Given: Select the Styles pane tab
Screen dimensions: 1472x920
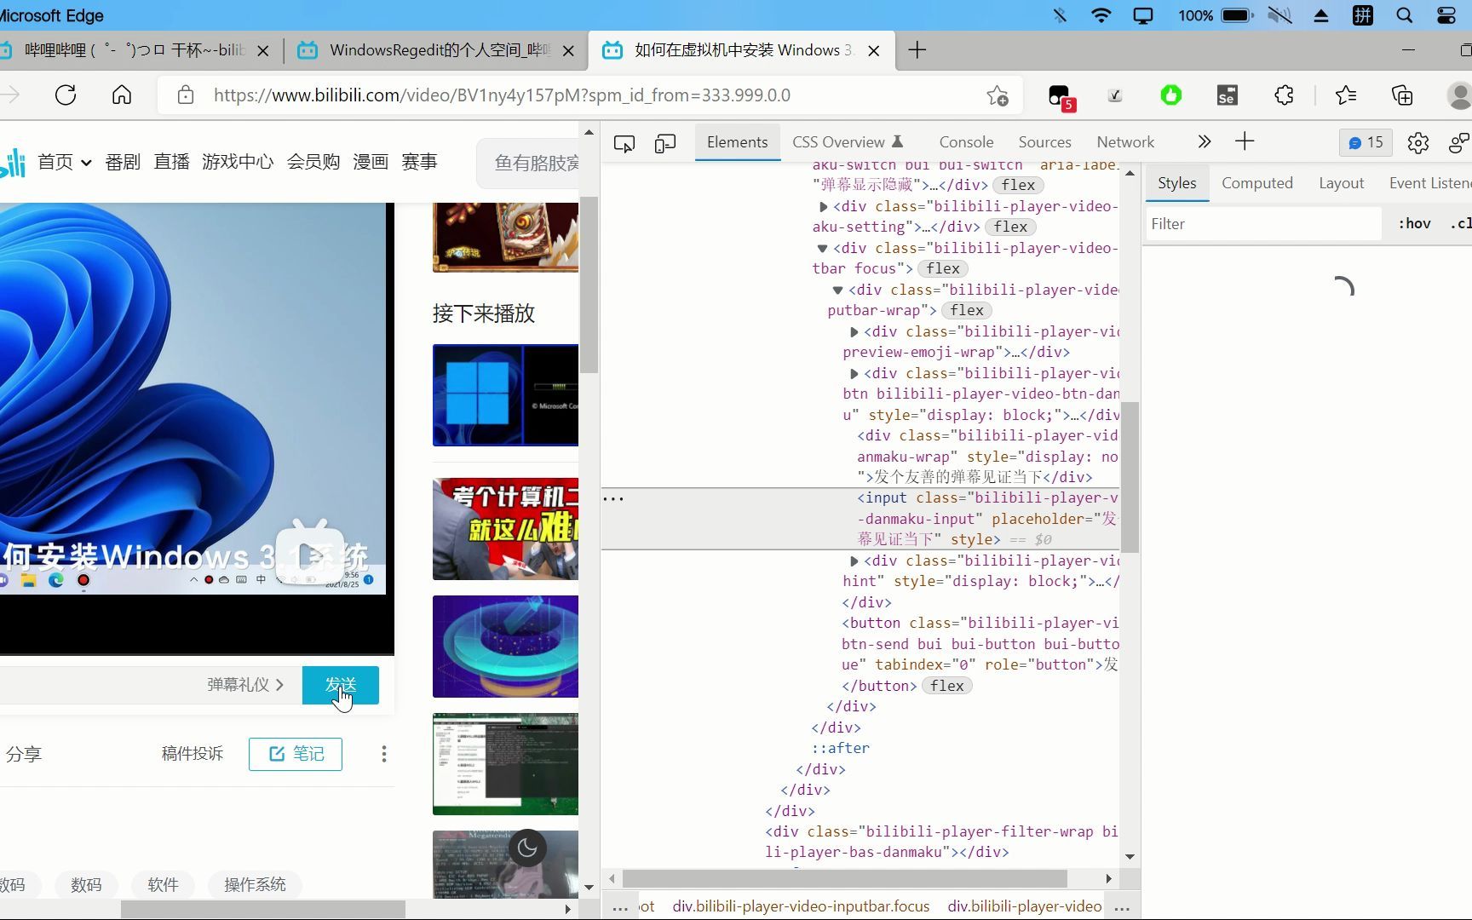Looking at the screenshot, I should 1176,183.
